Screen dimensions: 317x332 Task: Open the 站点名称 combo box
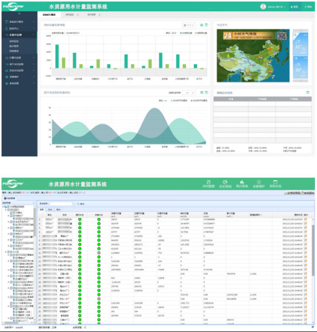pyautogui.click(x=62, y=204)
